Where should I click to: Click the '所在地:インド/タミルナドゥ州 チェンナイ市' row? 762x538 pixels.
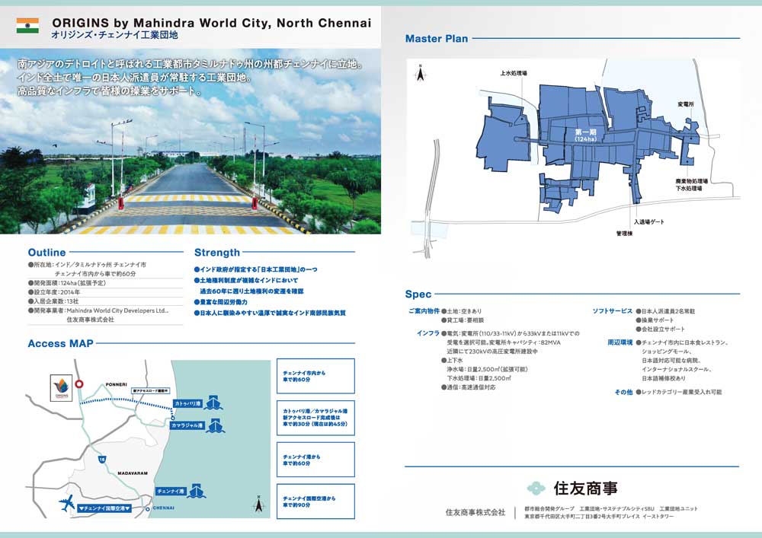tap(88, 265)
